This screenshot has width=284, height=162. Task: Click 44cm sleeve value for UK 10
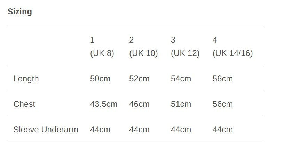[x=139, y=130]
